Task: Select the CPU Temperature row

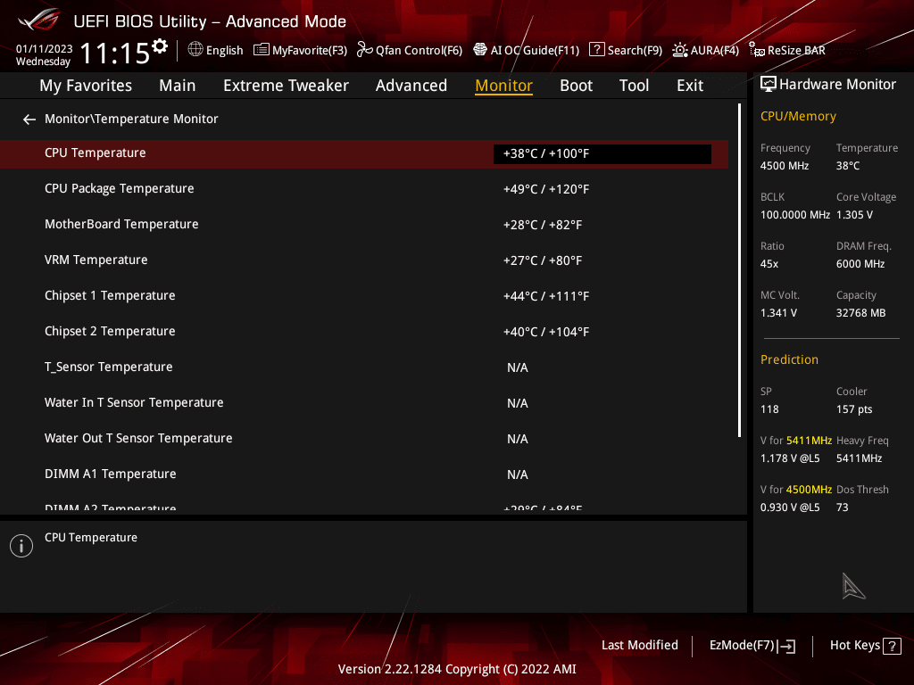Action: pyautogui.click(x=364, y=153)
